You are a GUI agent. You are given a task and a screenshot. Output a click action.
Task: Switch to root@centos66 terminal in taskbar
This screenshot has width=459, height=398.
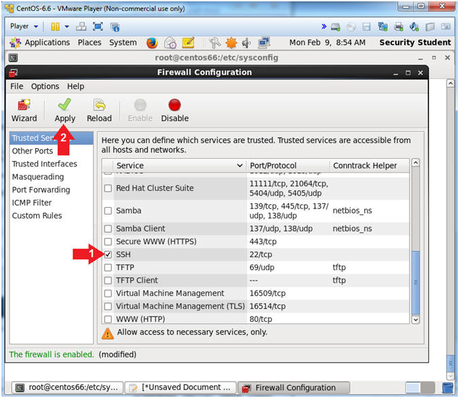coord(67,388)
